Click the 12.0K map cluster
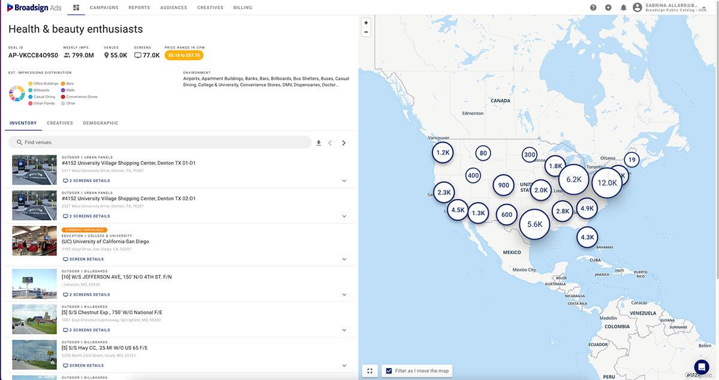The width and height of the screenshot is (719, 380). (607, 183)
